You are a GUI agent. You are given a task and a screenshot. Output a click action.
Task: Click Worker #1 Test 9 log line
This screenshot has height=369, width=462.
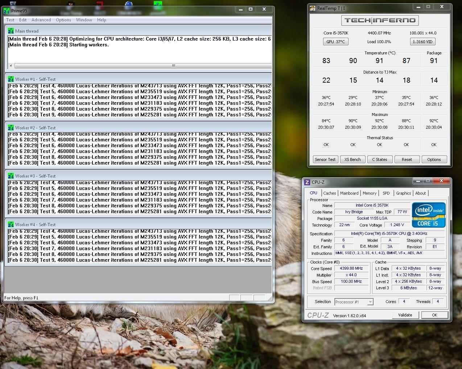pos(140,115)
